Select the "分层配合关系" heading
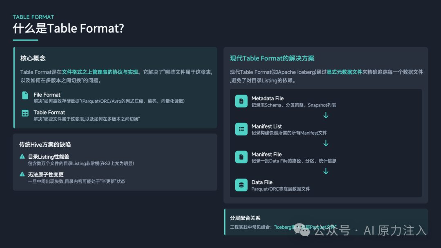Viewport: 441px width, 248px height. (245, 218)
